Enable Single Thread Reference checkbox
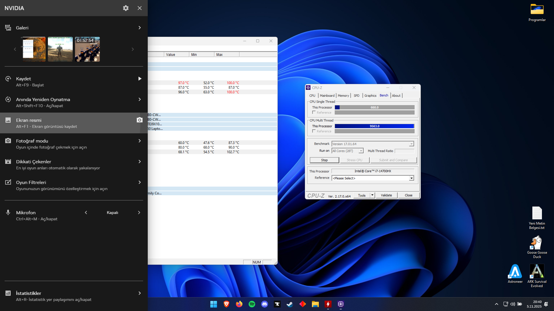This screenshot has height=311, width=554. coord(314,113)
